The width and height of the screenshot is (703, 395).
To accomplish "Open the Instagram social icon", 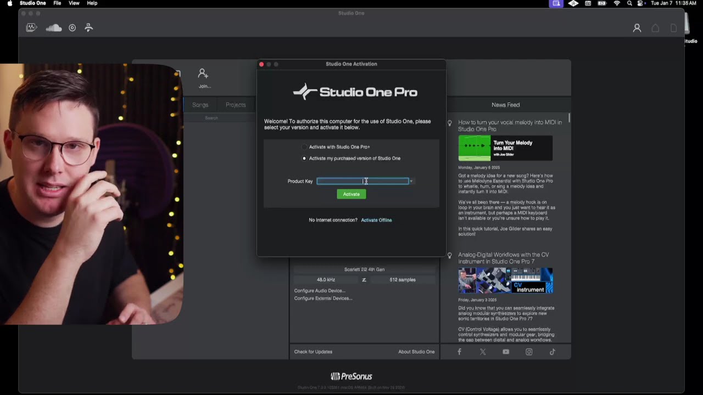I will pos(529,352).
